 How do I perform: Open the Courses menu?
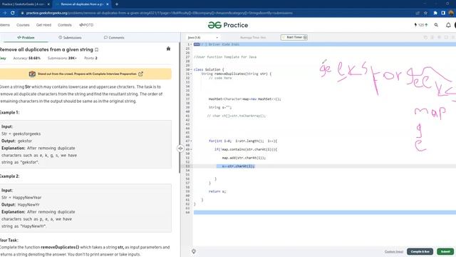[23, 25]
